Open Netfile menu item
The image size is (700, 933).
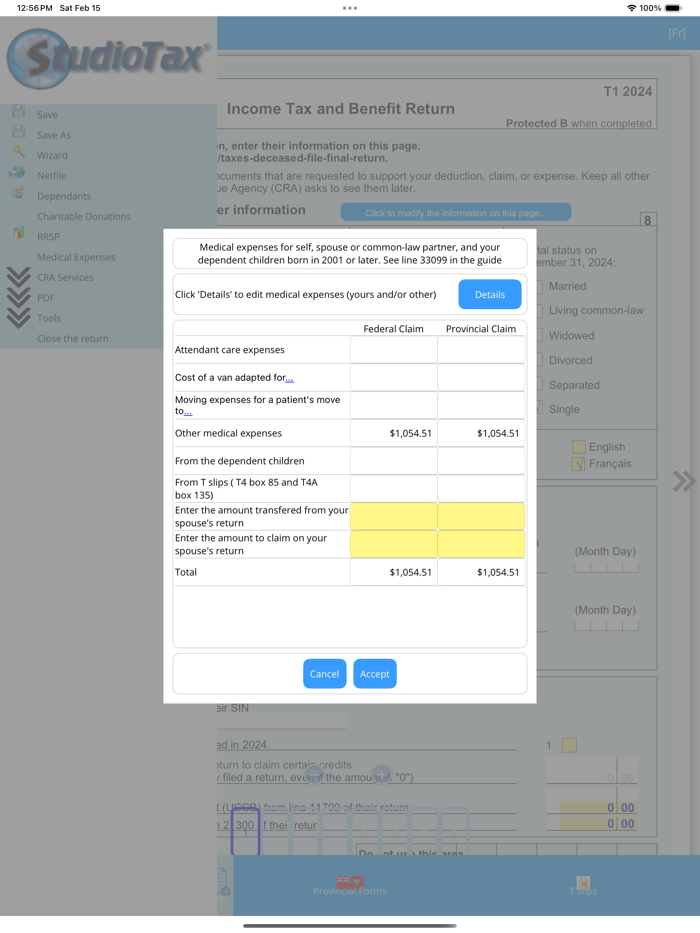[x=52, y=176]
